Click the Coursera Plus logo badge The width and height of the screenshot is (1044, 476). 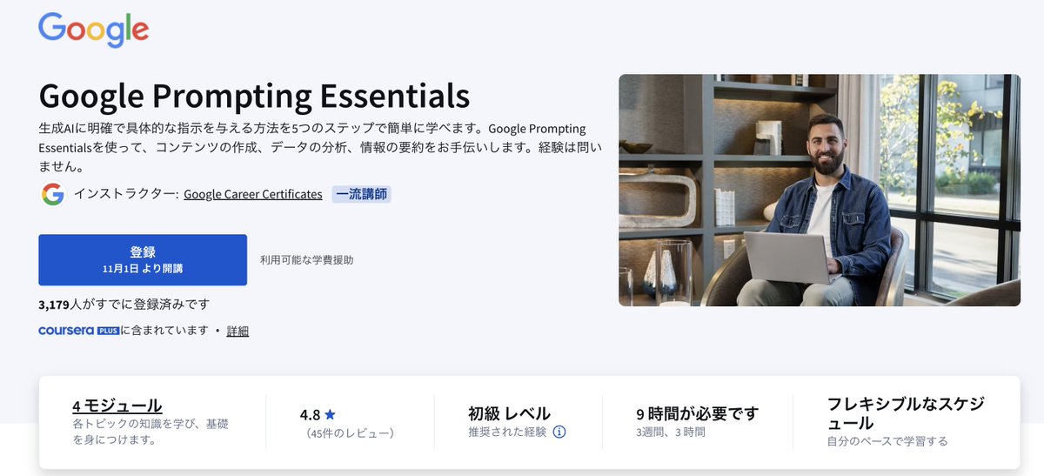coord(78,331)
